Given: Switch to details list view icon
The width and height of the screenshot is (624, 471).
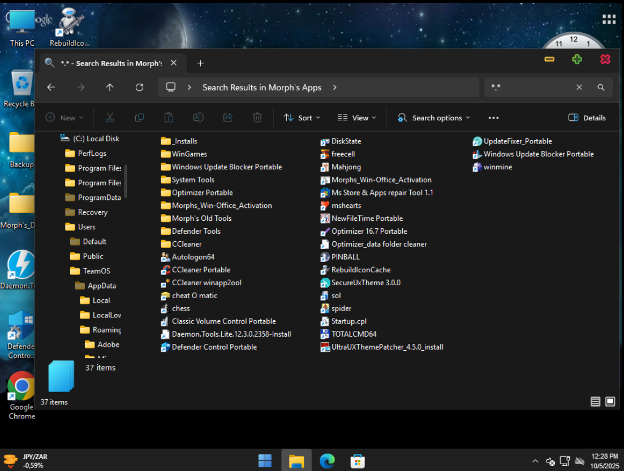Looking at the screenshot, I should pyautogui.click(x=595, y=402).
